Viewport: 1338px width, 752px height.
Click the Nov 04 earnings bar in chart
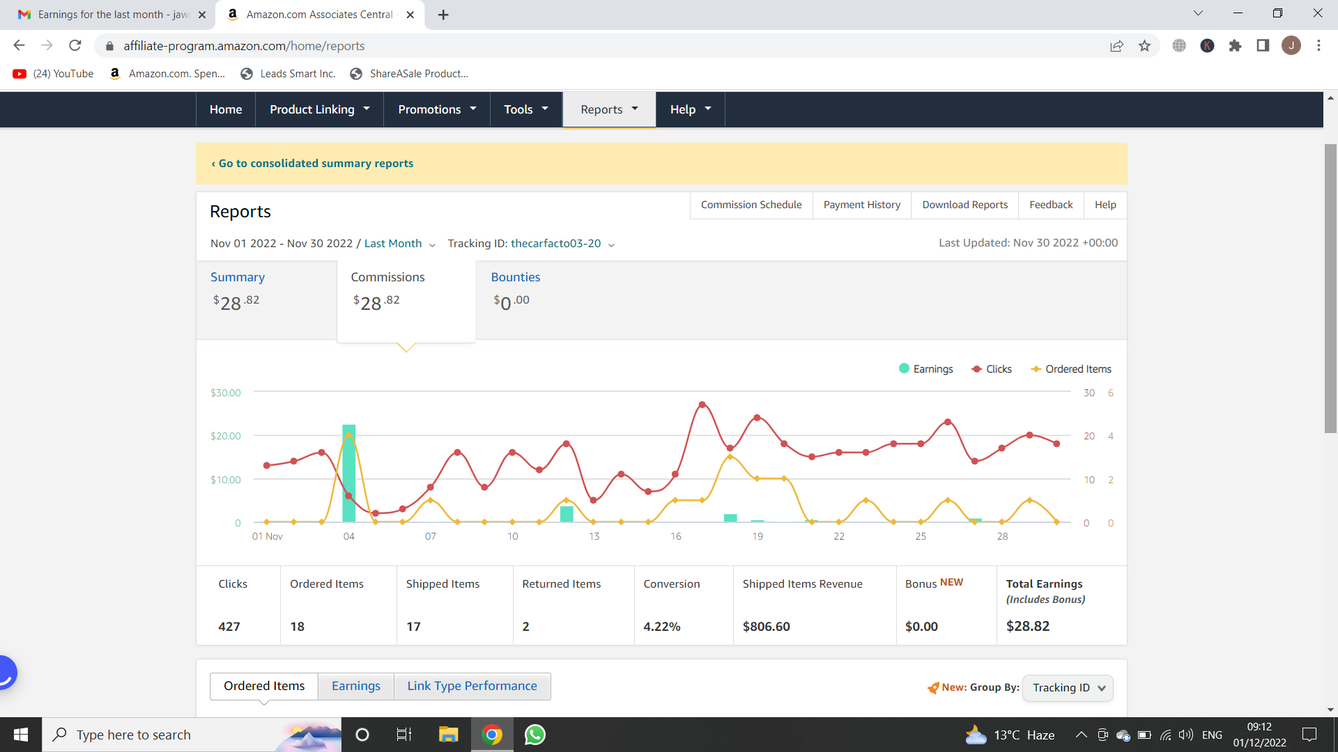click(x=348, y=473)
